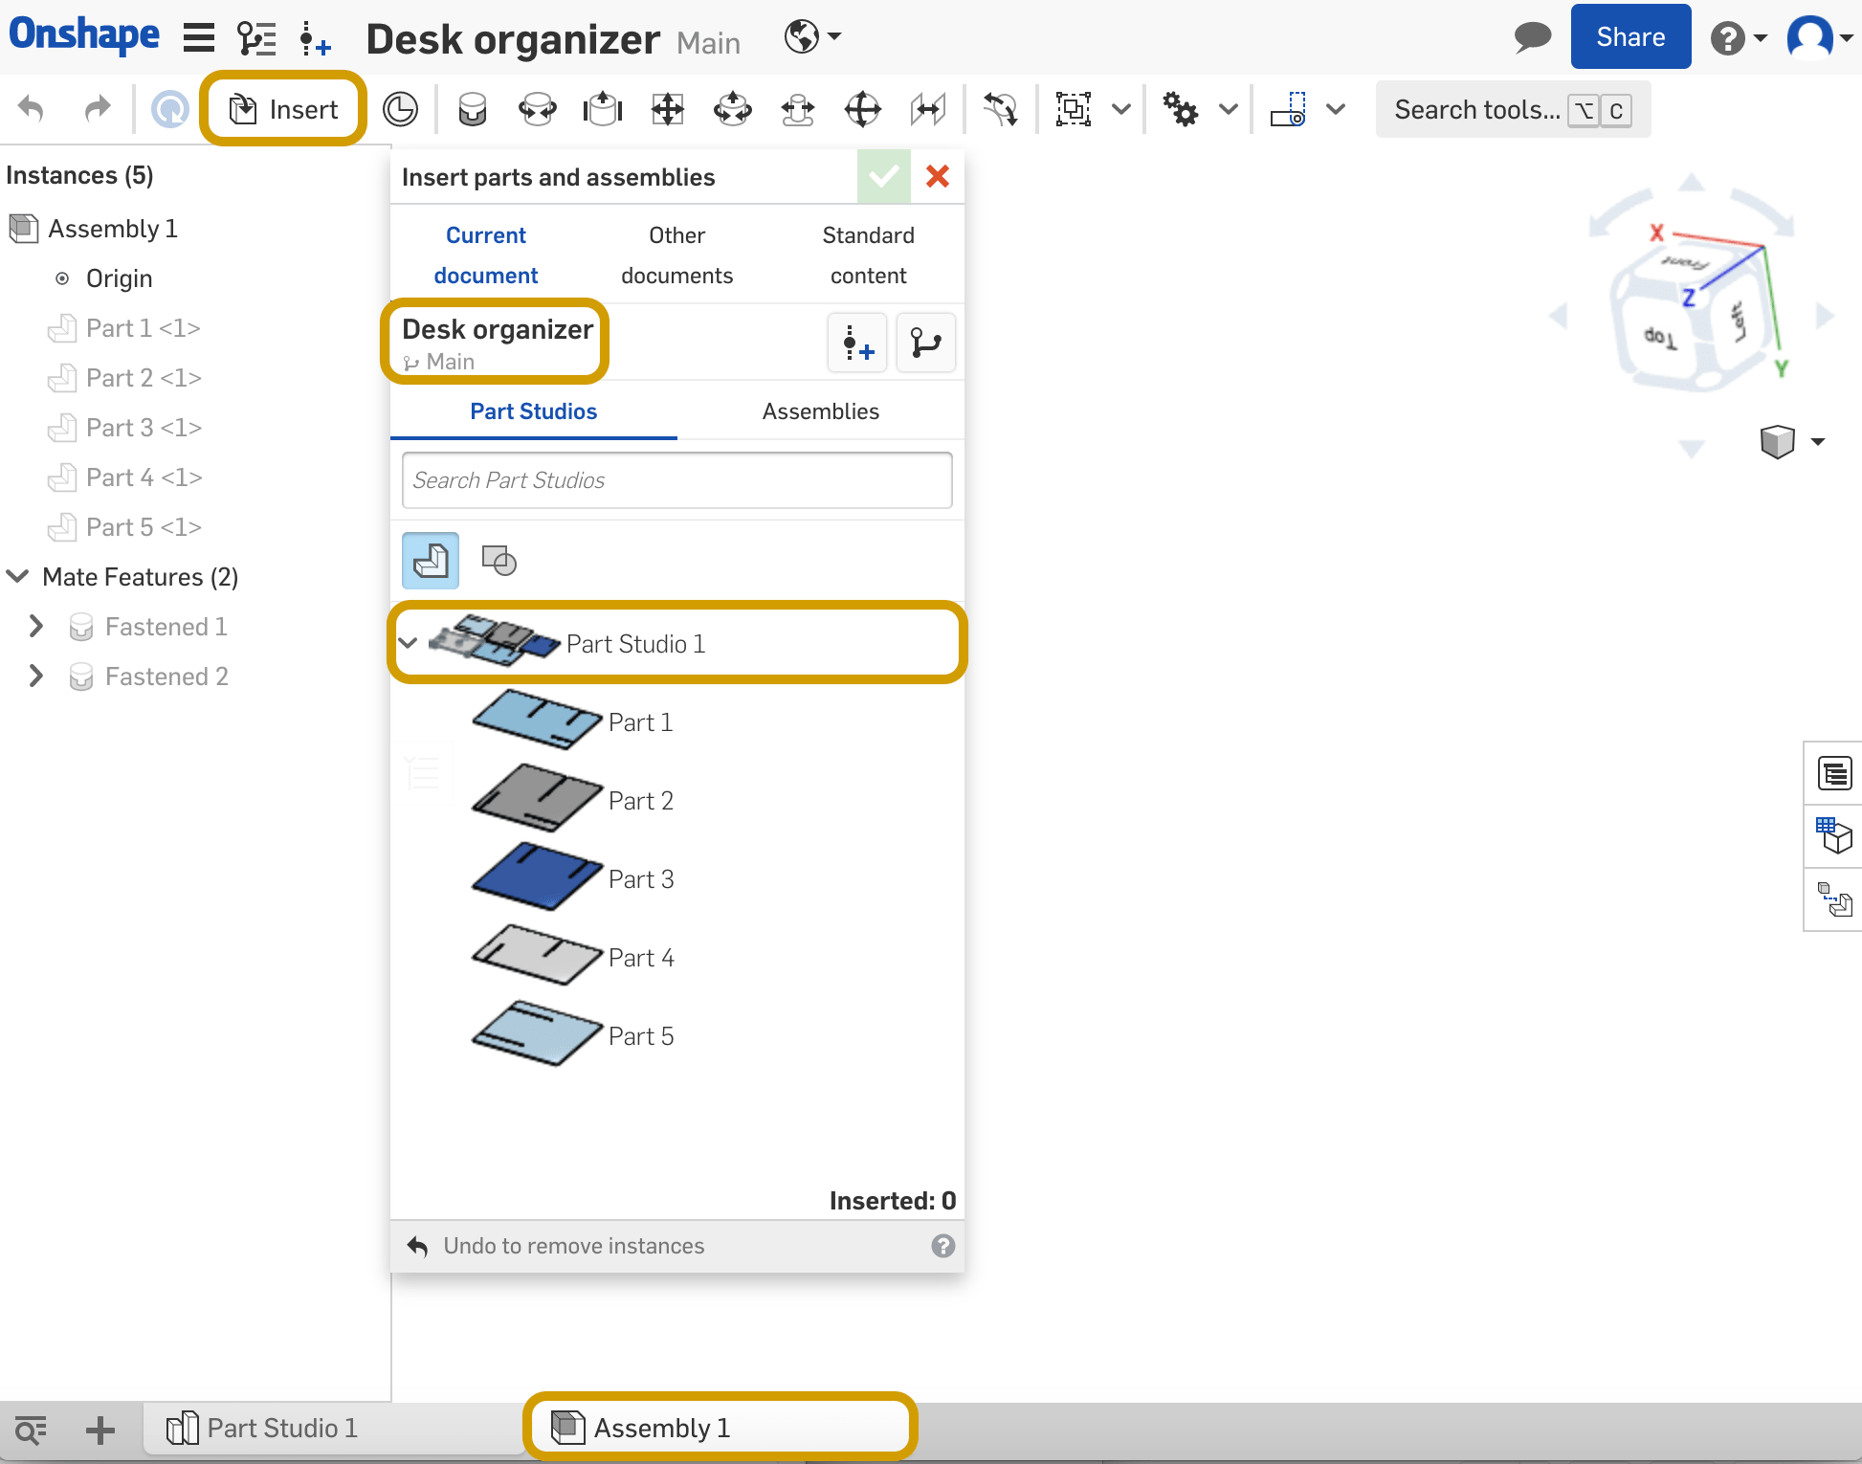Click the blue regenerate update icon
The width and height of the screenshot is (1862, 1464).
170,109
